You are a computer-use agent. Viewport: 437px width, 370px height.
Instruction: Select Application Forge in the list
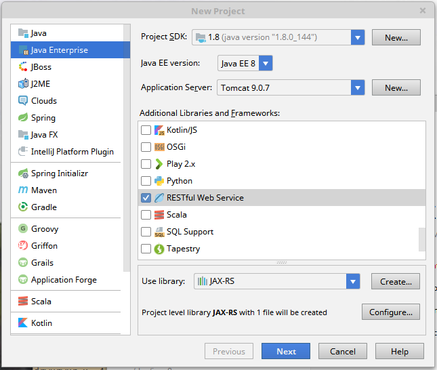[67, 280]
